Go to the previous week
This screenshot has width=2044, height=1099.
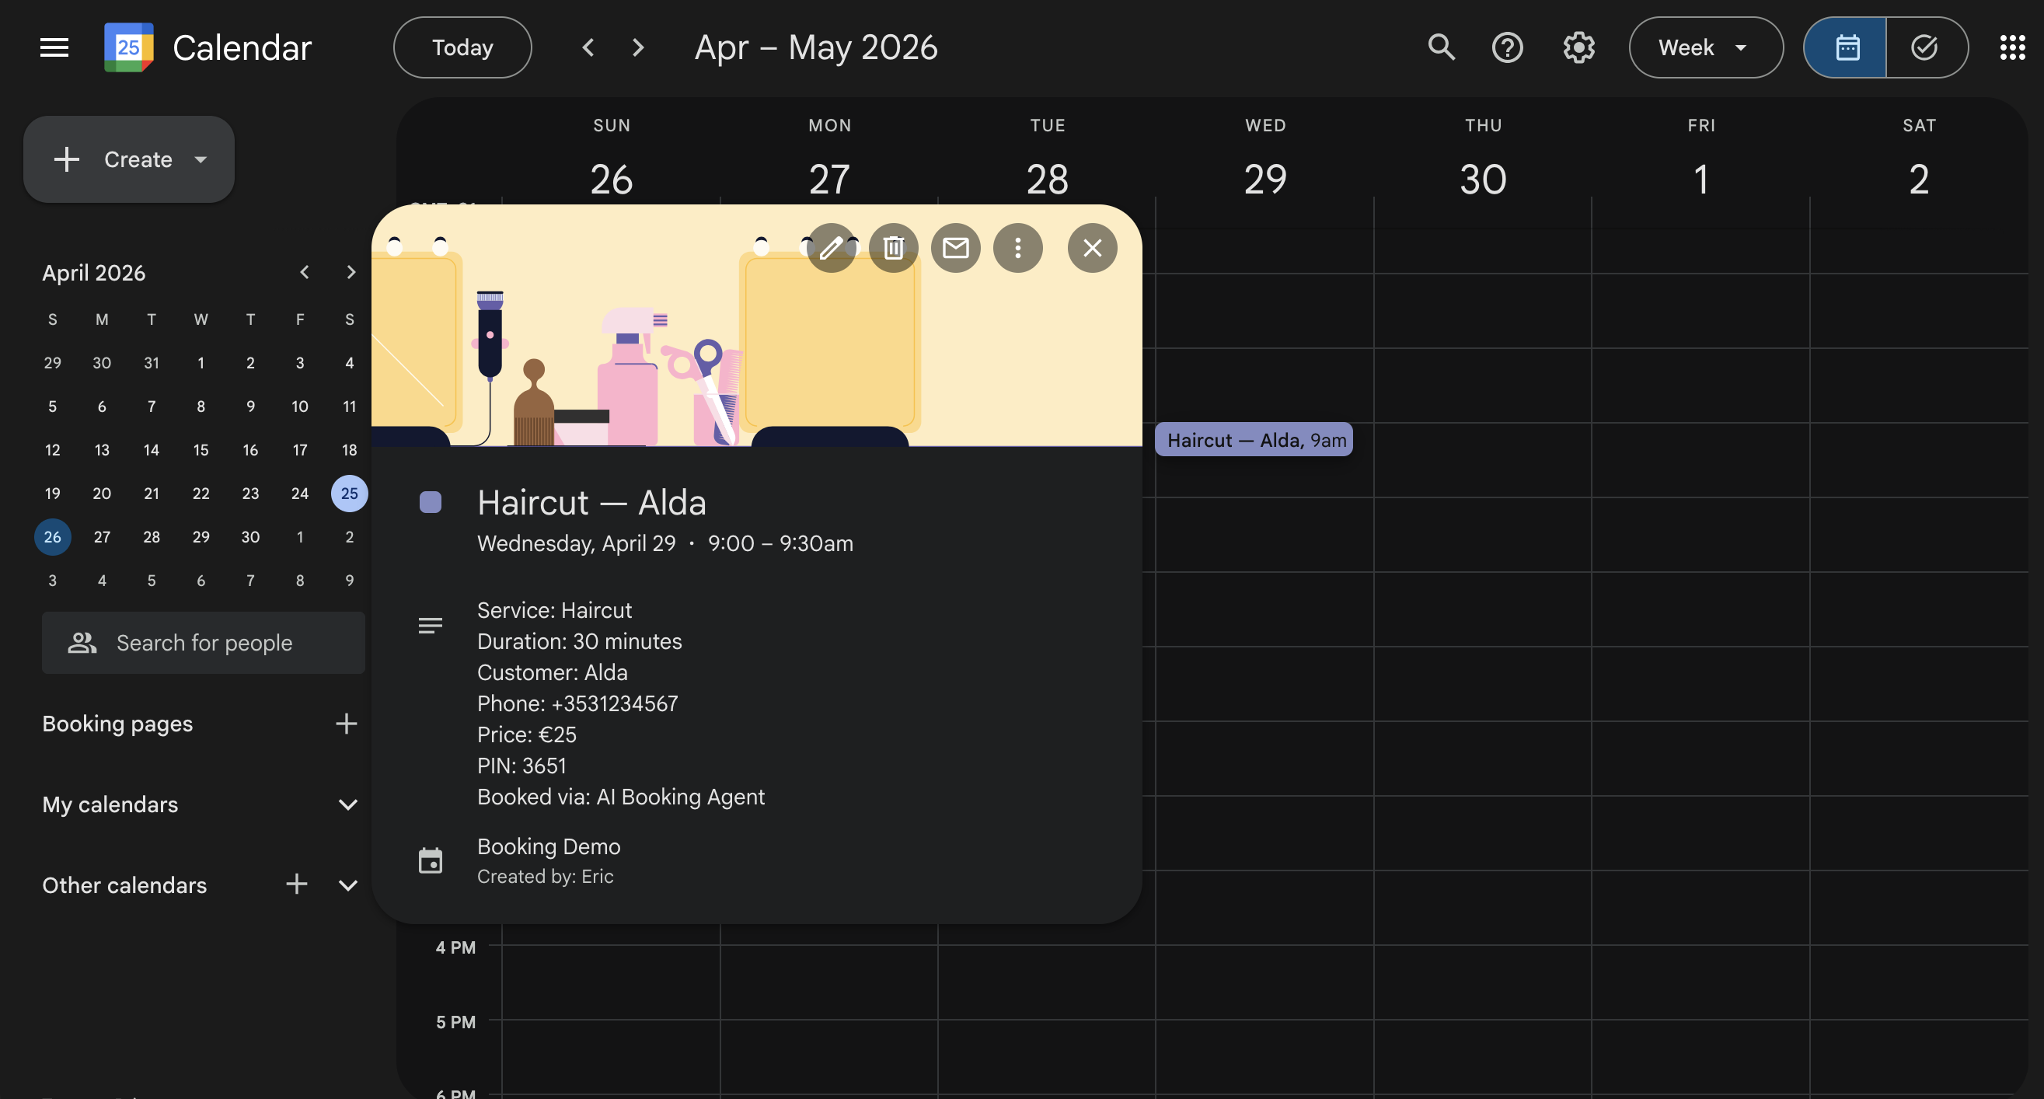[588, 47]
